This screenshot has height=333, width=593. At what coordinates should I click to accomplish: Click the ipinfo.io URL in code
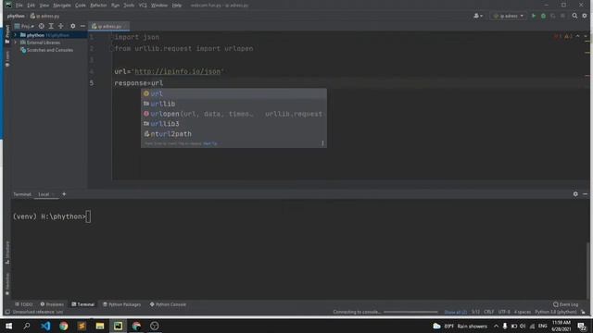tap(177, 71)
